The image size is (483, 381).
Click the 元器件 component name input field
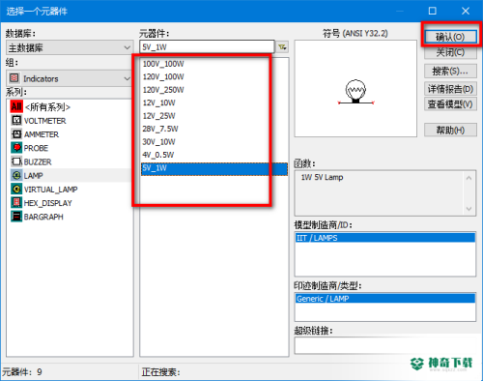[207, 47]
